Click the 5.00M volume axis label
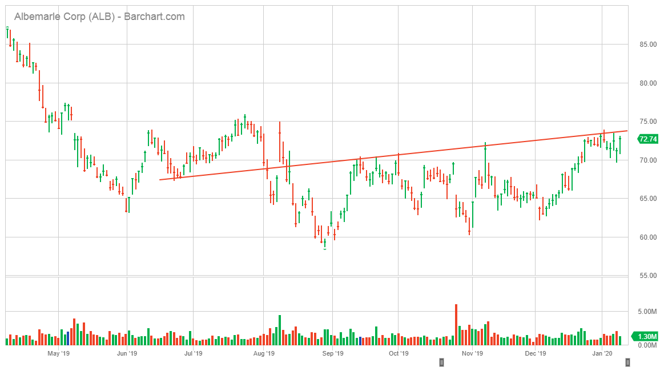This screenshot has width=660, height=371. 647,312
